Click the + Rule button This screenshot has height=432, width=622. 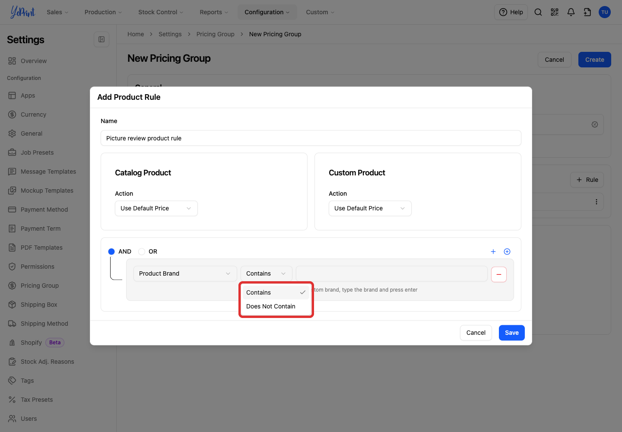(587, 180)
